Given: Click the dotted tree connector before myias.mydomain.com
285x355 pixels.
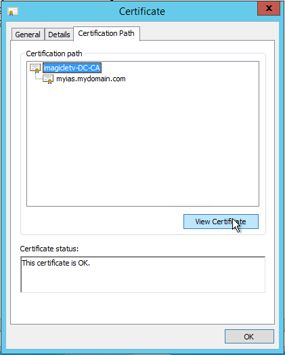Looking at the screenshot, I should (x=39, y=77).
